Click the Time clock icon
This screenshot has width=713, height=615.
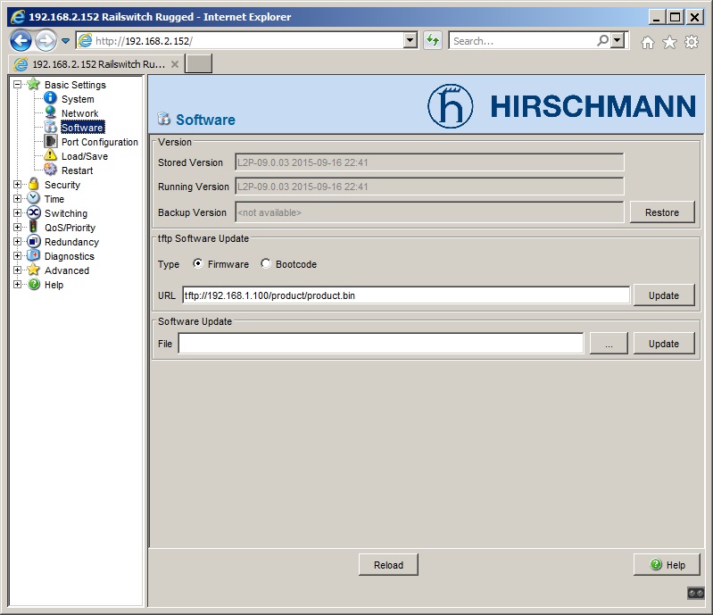click(34, 198)
